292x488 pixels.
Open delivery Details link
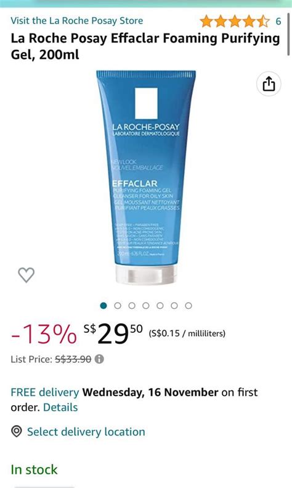60,407
